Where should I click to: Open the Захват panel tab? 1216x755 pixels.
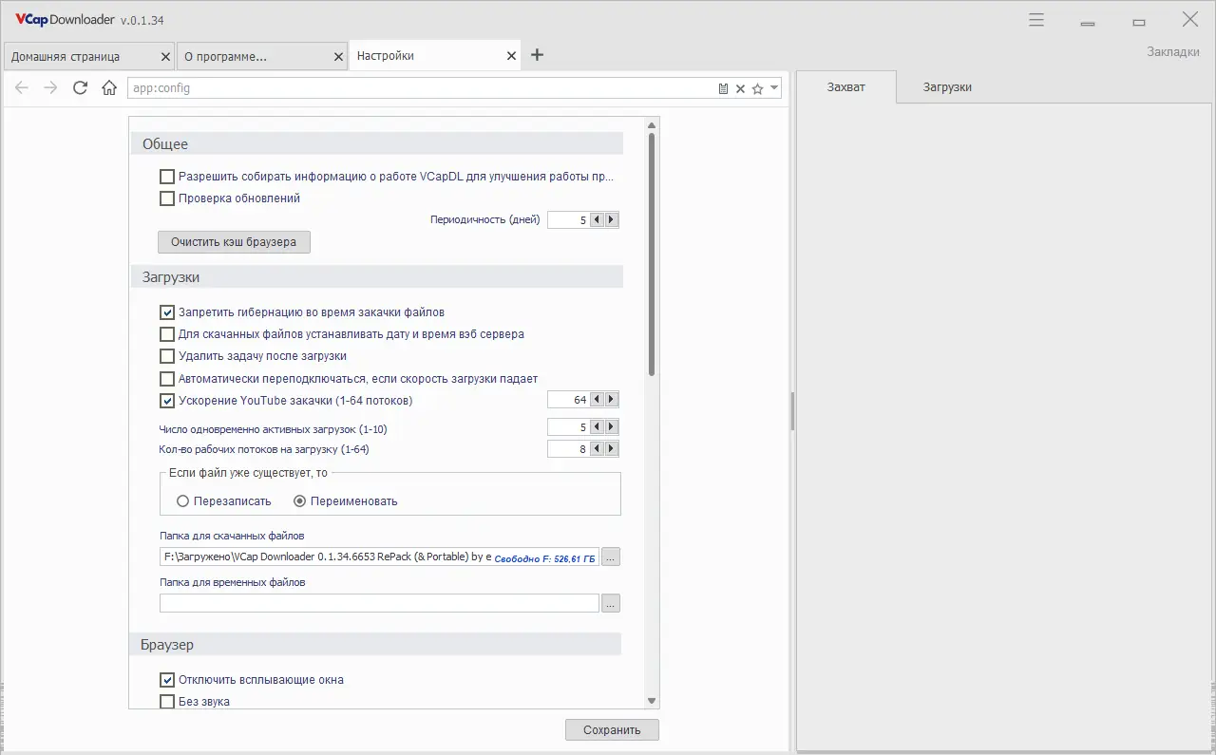tap(845, 86)
